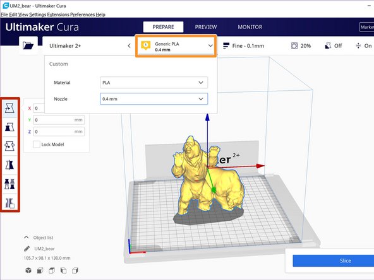This screenshot has height=280, width=374.
Task: Click the adhesion On icon
Action: click(358, 45)
